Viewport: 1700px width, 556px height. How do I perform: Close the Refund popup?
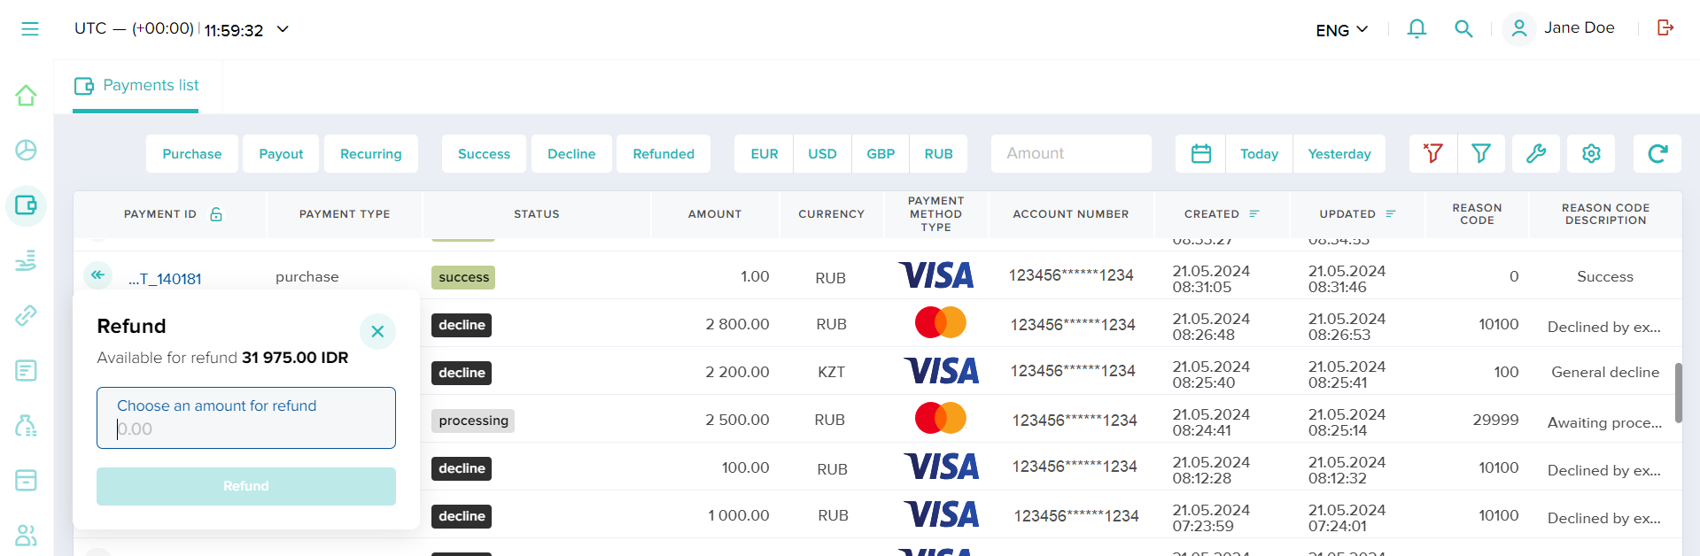377,331
